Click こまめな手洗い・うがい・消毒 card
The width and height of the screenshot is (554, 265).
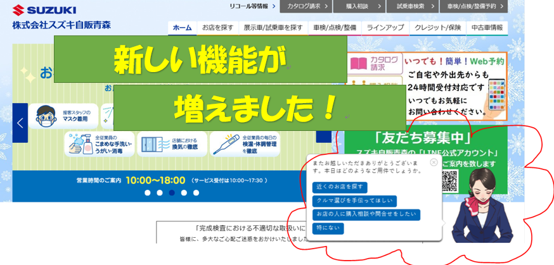(x=100, y=144)
